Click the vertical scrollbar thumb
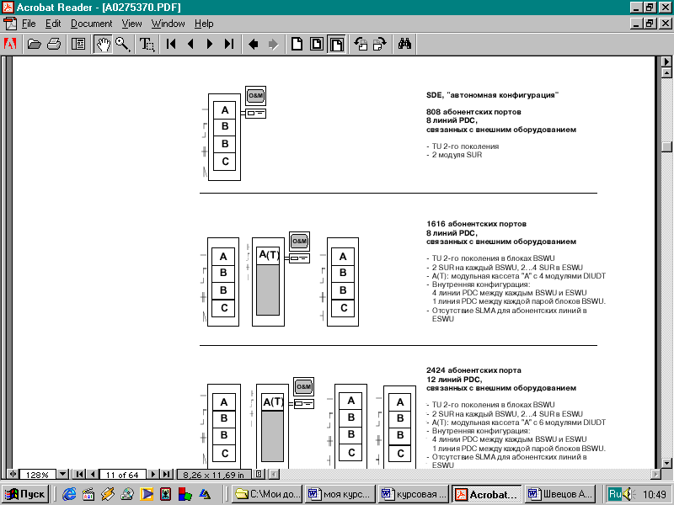The height and width of the screenshot is (505, 674). click(666, 146)
